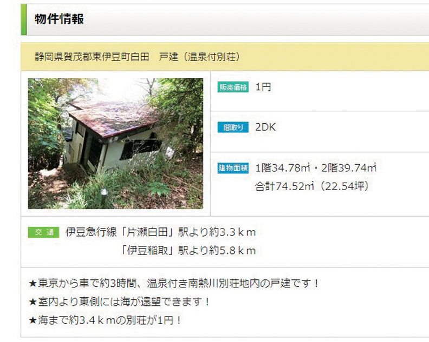This screenshot has height=342, width=429.
Task: Click the 1階34.78㎡・2階39.74㎡ area text
Action: coord(316,168)
